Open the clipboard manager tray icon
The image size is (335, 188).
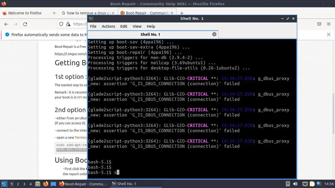[312, 184]
